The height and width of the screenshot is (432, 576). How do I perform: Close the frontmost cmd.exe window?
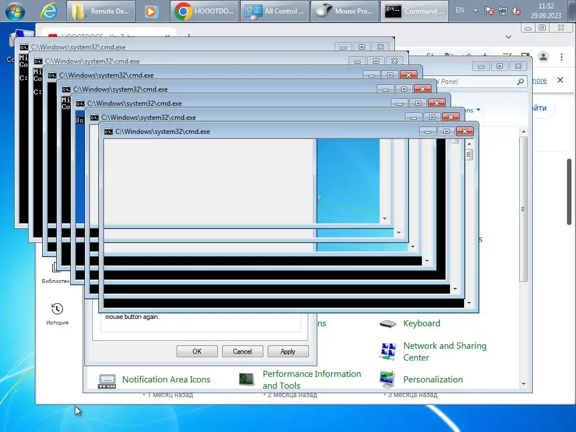tap(465, 132)
